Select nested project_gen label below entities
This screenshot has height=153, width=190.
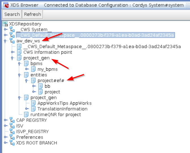click(44, 97)
